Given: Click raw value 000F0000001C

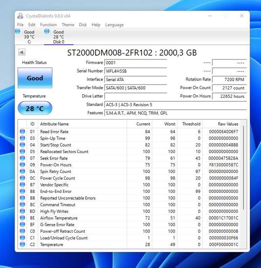Looking at the screenshot, I should (x=223, y=244).
